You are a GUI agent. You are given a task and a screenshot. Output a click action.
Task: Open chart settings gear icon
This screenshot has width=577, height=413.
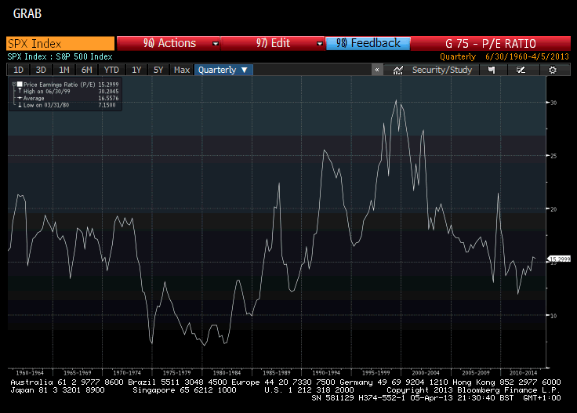pyautogui.click(x=553, y=70)
